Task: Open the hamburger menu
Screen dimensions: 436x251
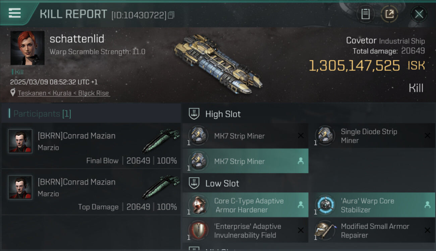Action: pyautogui.click(x=15, y=13)
